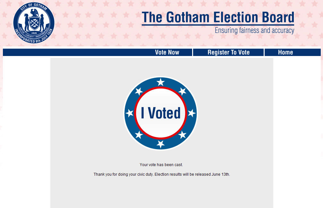Click the star right of "I Voted"
Screen dimensions: 323x208
pos(191,113)
